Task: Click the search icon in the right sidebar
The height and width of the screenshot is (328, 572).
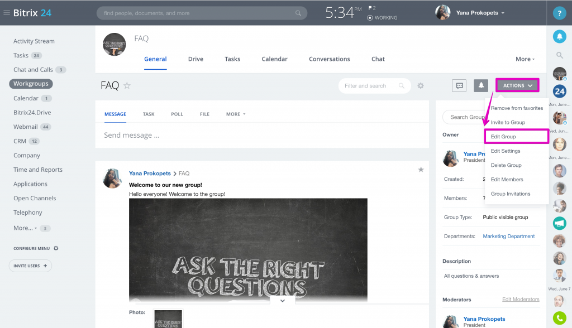Action: coord(559,55)
